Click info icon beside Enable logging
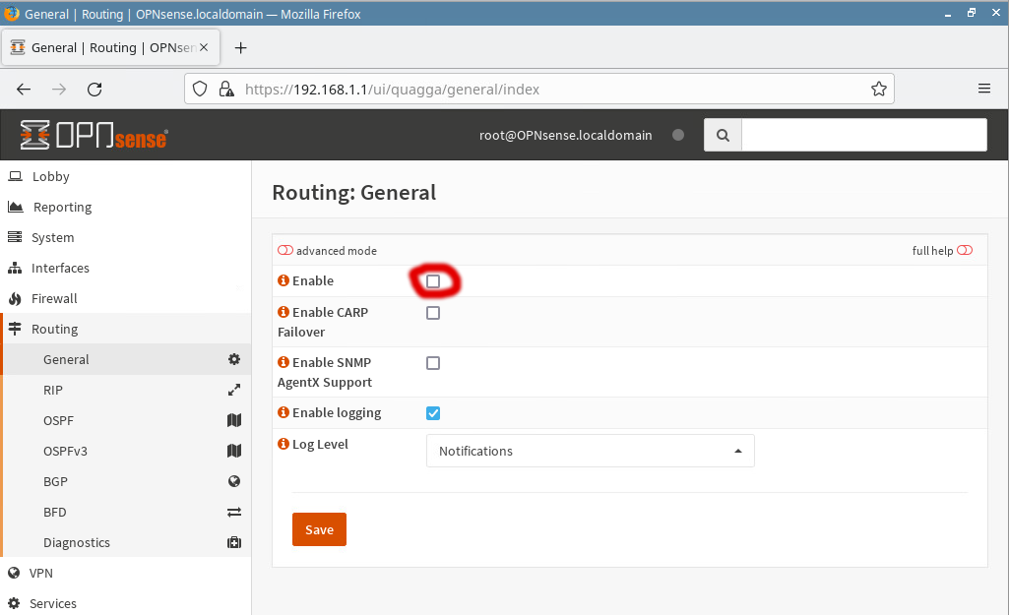The width and height of the screenshot is (1009, 615). pos(284,413)
